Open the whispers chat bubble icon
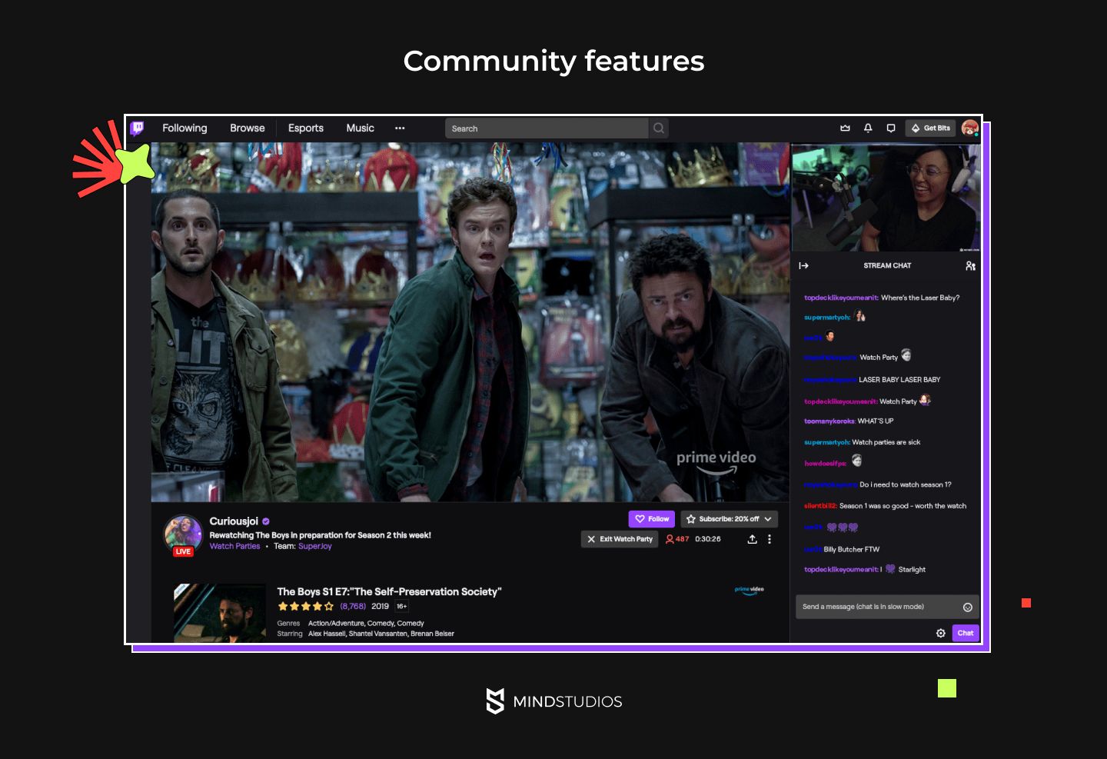Screen dimensions: 1107x759 [x=891, y=128]
